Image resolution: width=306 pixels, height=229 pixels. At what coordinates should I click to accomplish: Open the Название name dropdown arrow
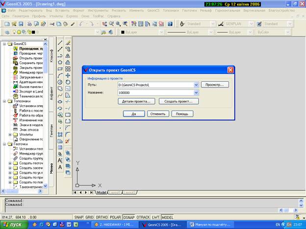click(x=196, y=92)
